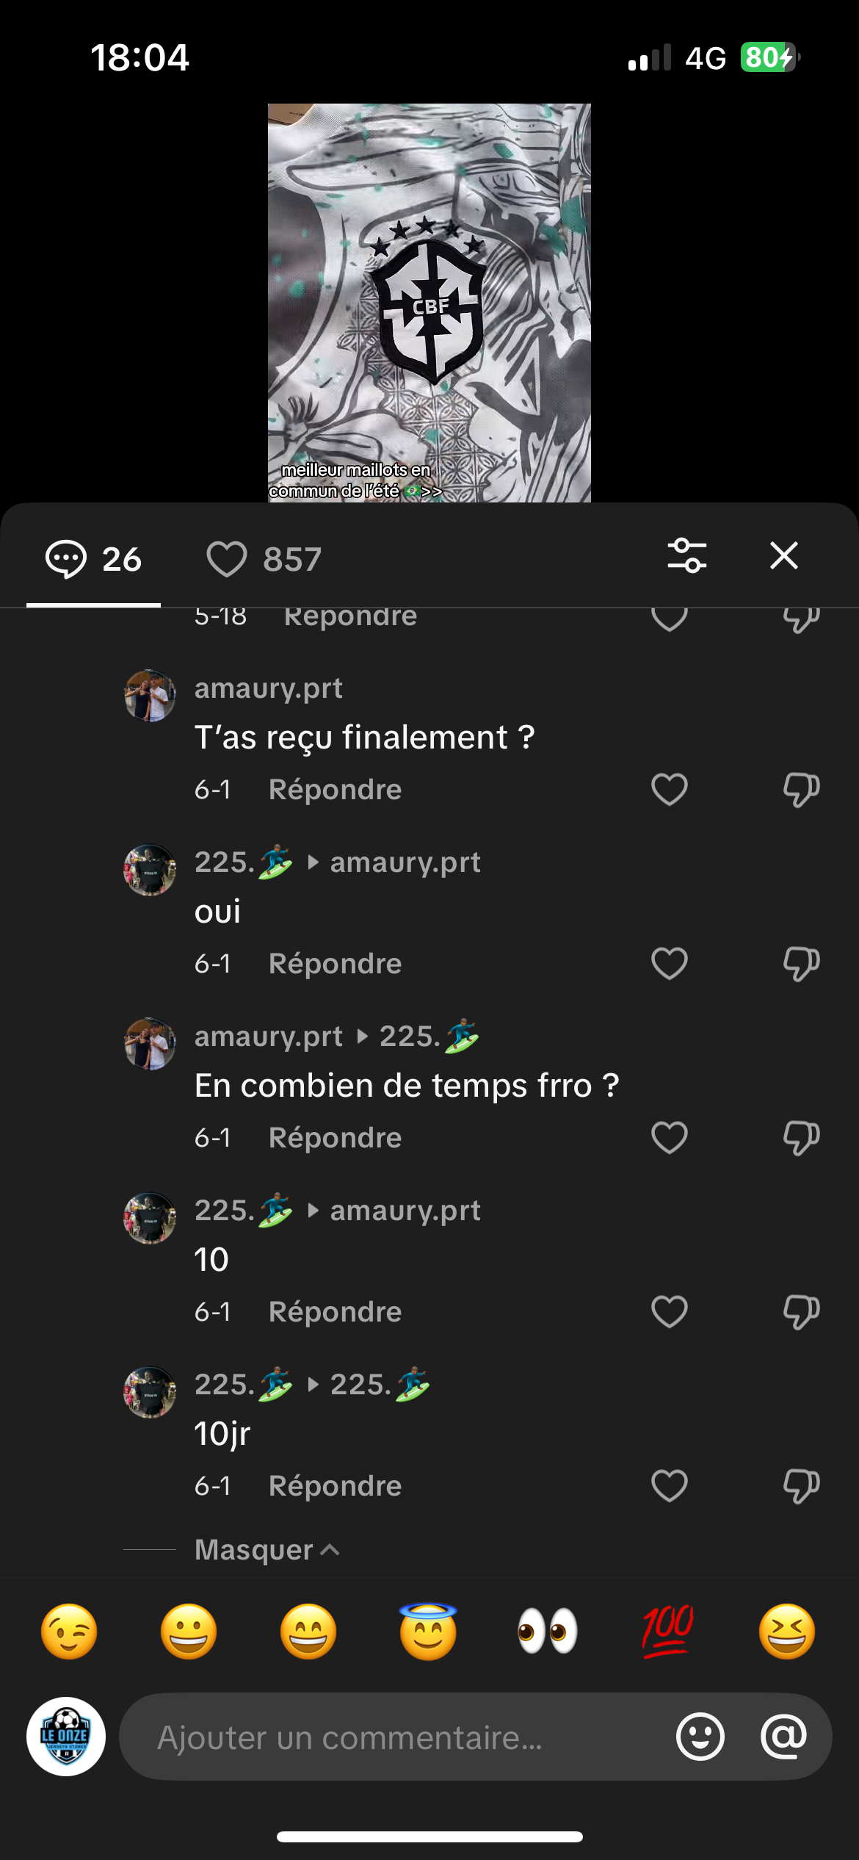
Task: Open the comment filter settings icon
Action: (686, 555)
